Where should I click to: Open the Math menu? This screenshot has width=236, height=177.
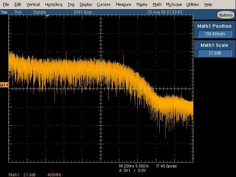(157, 4)
